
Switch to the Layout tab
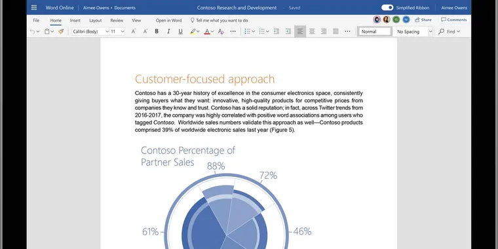(95, 20)
